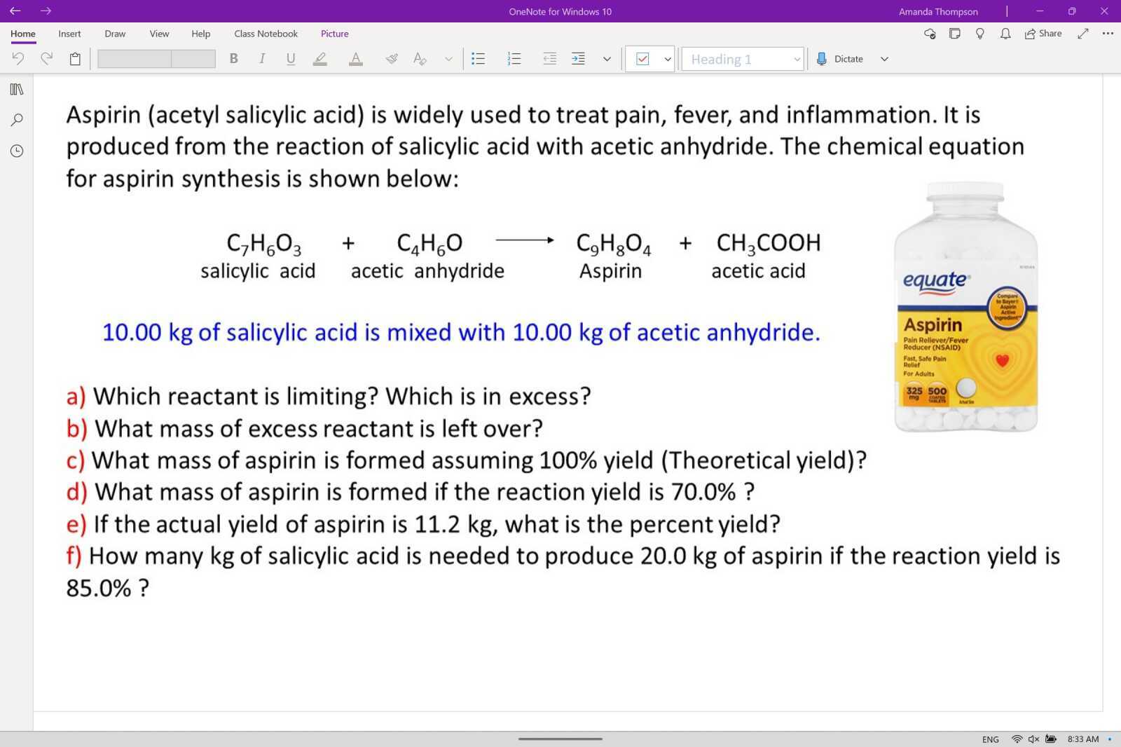Click the Format Painter icon

click(x=392, y=59)
